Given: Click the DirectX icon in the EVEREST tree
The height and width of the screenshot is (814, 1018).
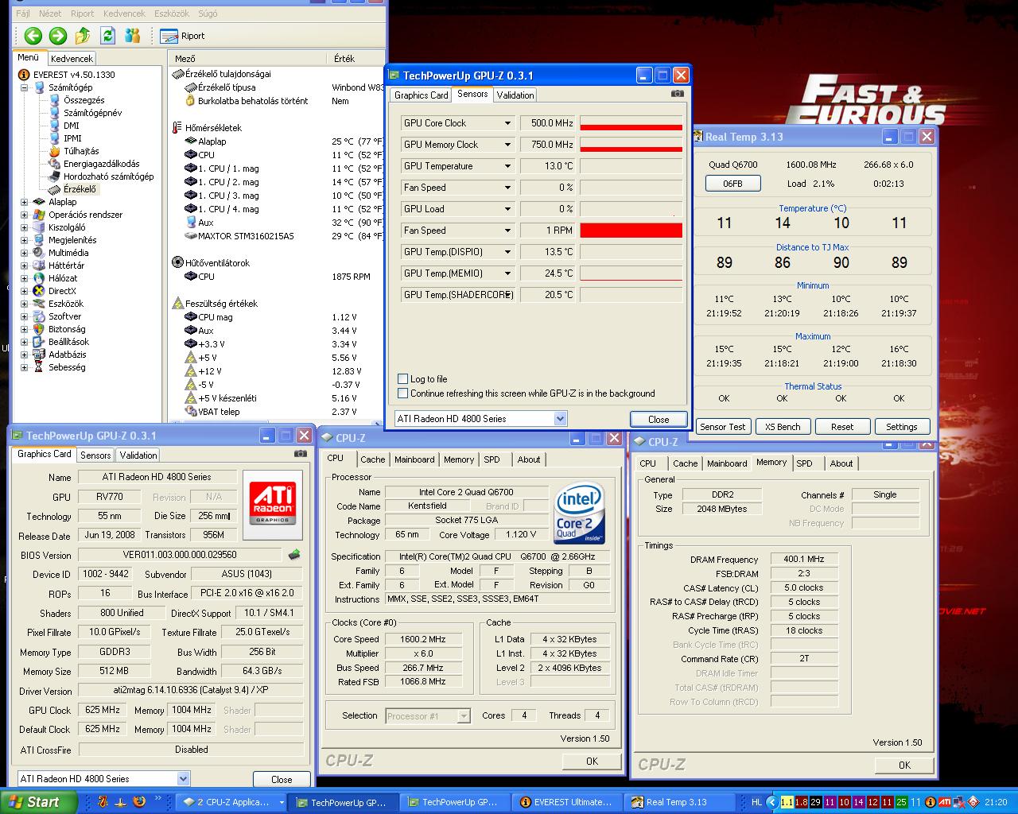Looking at the screenshot, I should 38,291.
